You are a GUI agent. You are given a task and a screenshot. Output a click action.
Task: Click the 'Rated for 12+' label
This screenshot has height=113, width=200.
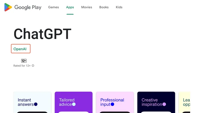22,66
